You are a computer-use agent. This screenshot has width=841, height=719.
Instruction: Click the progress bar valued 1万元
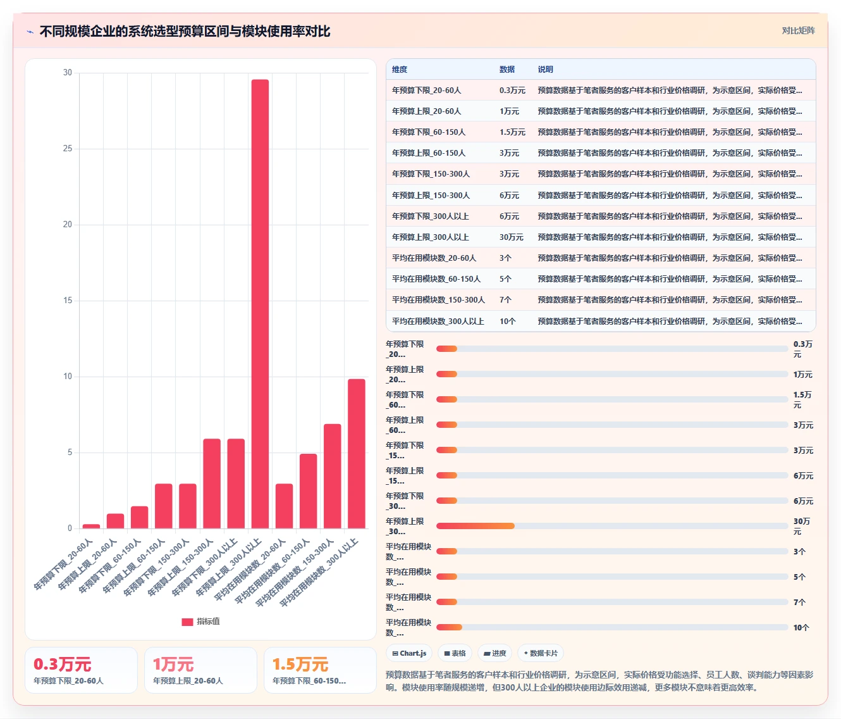pos(612,374)
